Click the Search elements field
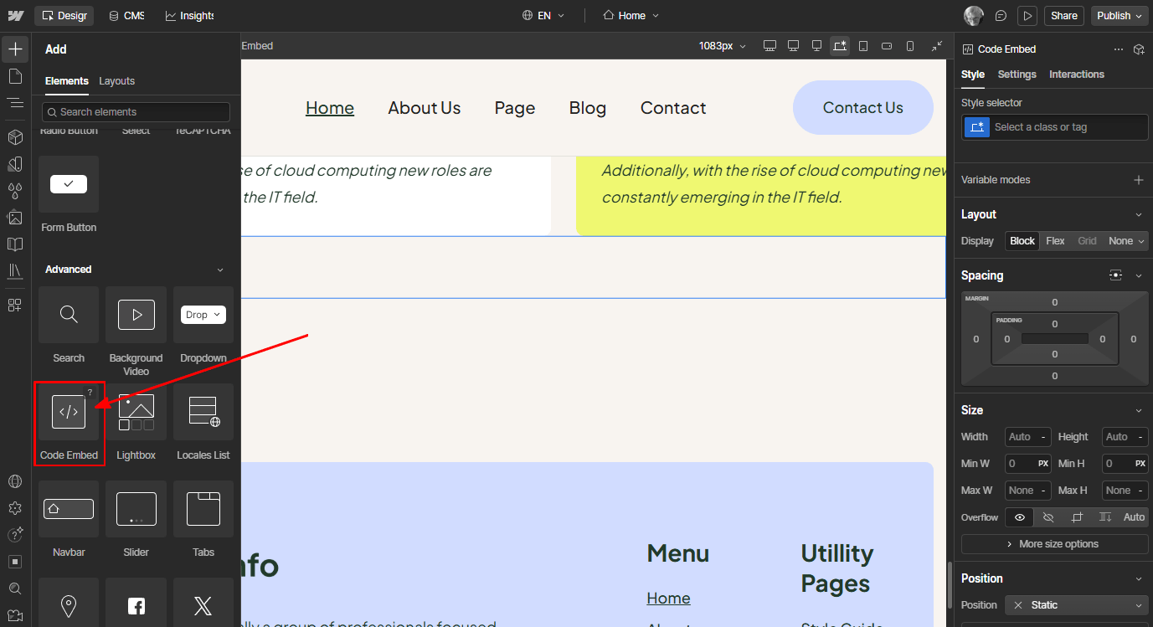The image size is (1153, 627). point(136,112)
